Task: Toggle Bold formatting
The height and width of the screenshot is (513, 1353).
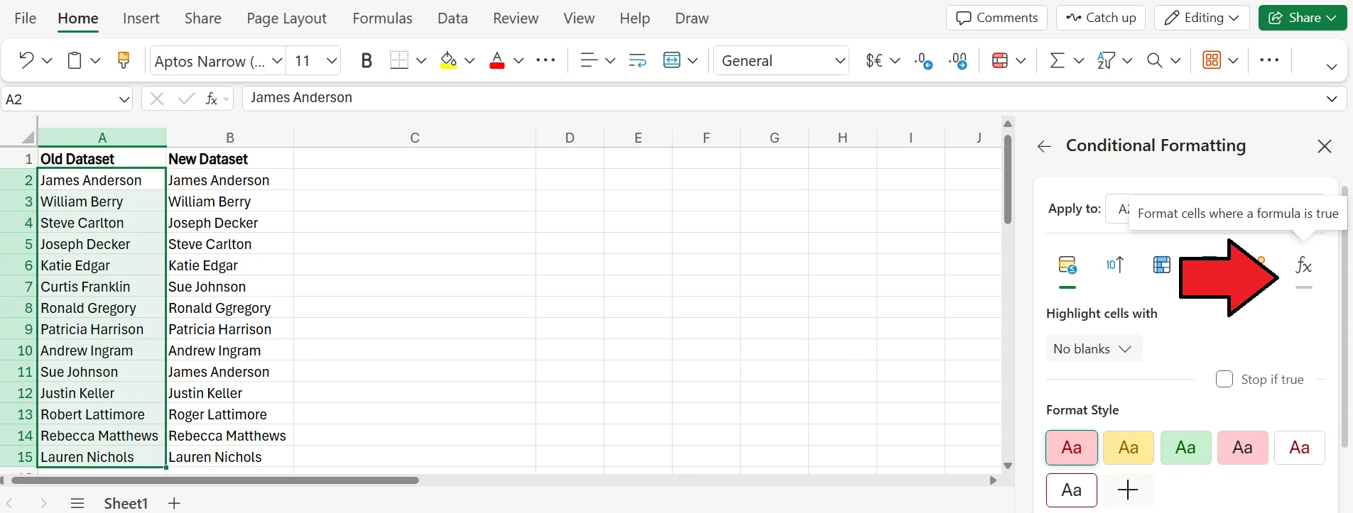Action: [366, 60]
